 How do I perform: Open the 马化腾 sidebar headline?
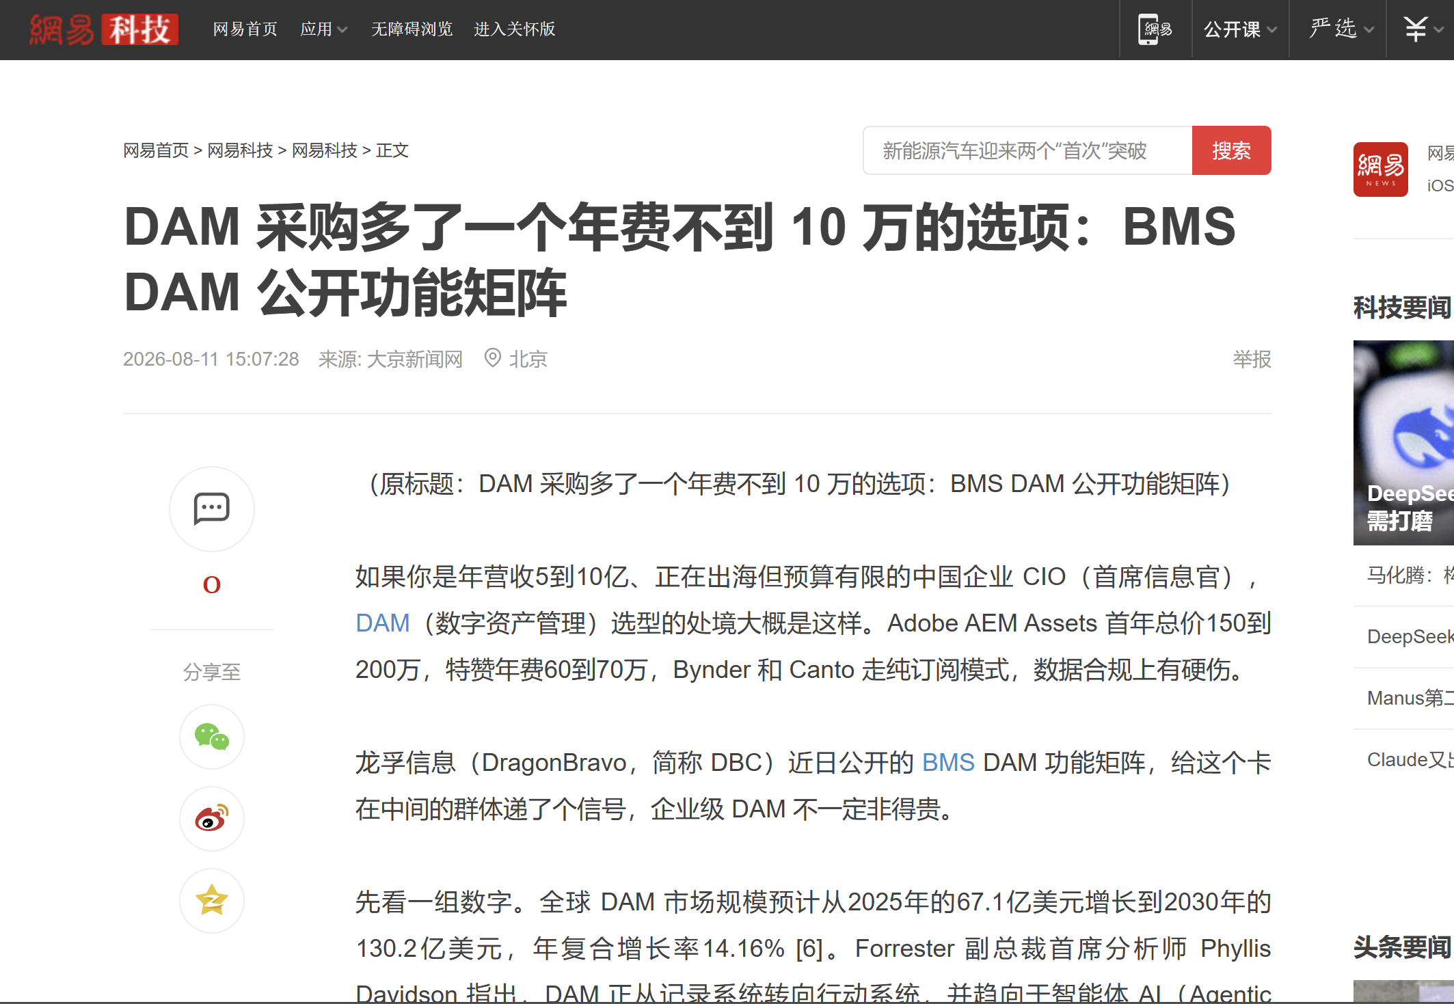(x=1410, y=575)
